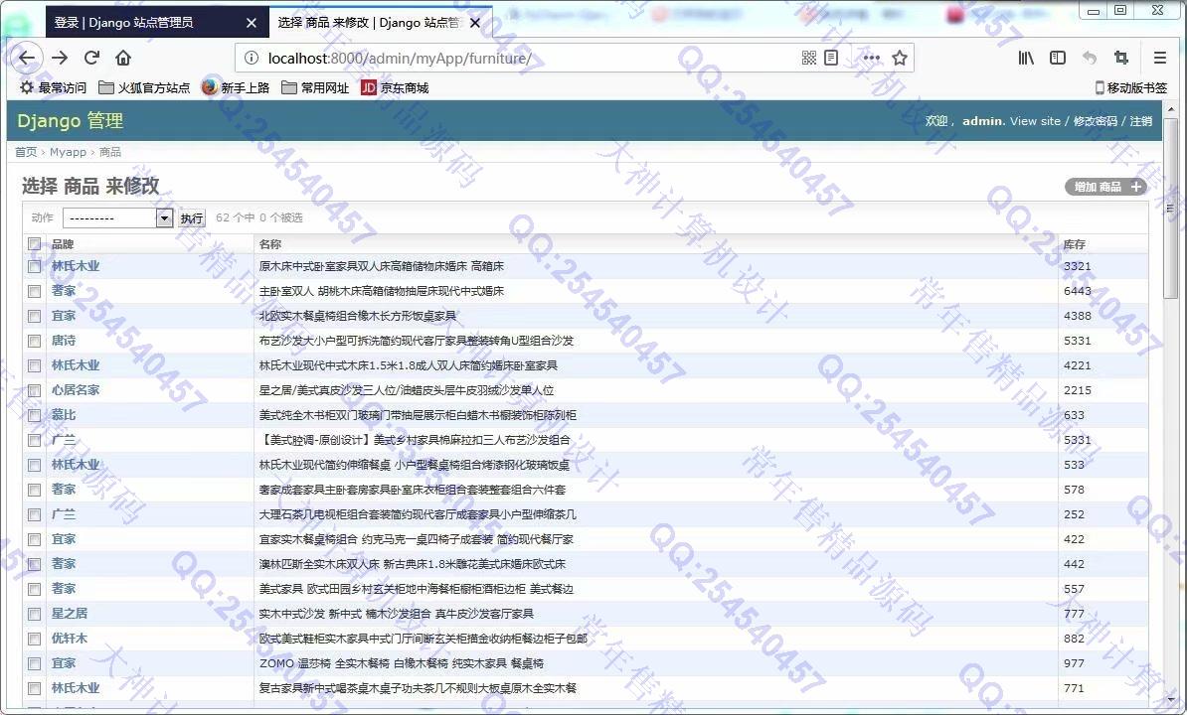Viewport: 1187px width, 715px height.
Task: Open the 慕比 product link
Action: [64, 415]
